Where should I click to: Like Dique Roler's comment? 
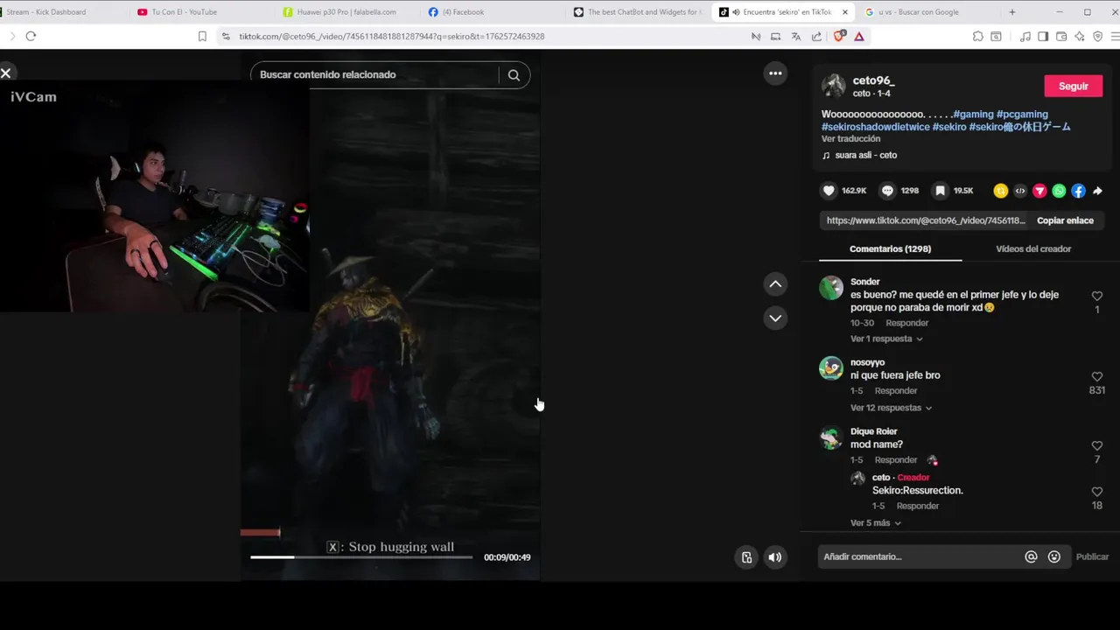(1097, 446)
